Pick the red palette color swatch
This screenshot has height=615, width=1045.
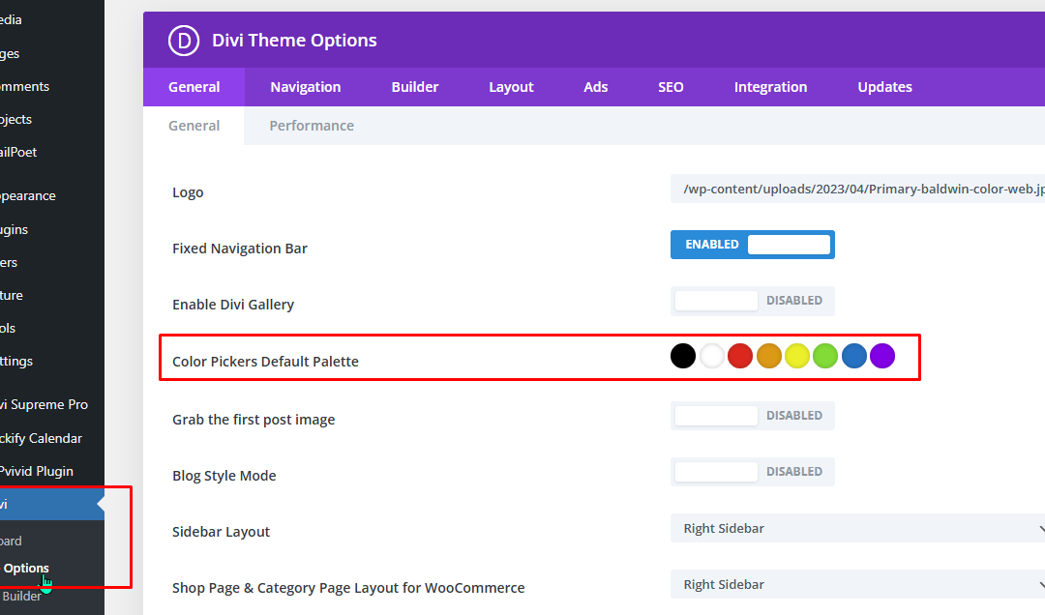(x=740, y=356)
